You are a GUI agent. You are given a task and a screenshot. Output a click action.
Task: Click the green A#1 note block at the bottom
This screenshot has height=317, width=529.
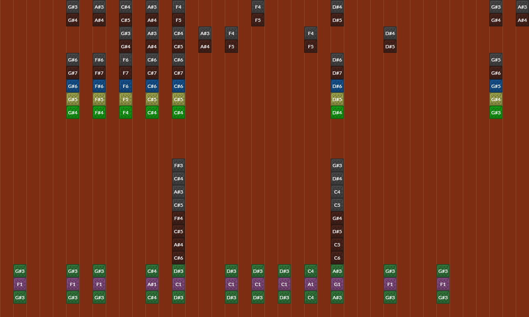coord(152,284)
